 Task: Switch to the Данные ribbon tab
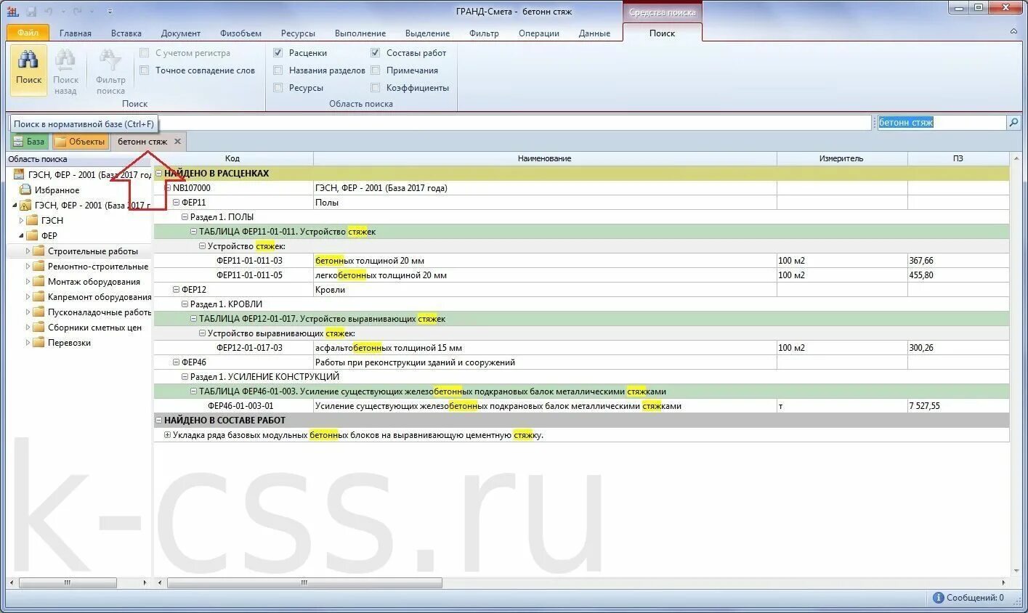tap(594, 33)
